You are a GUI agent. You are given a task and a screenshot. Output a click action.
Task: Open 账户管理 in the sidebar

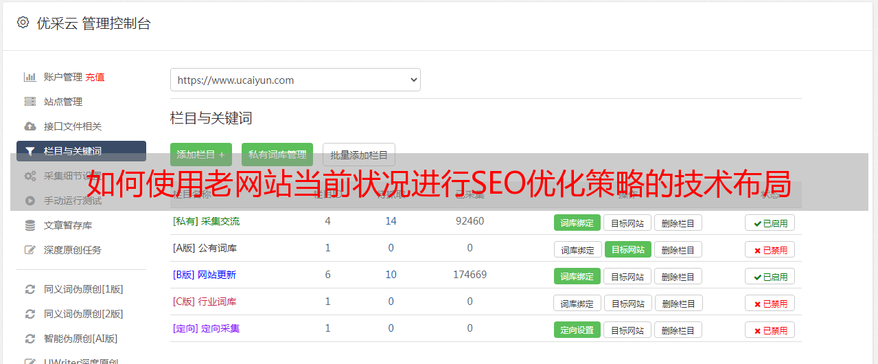[63, 77]
